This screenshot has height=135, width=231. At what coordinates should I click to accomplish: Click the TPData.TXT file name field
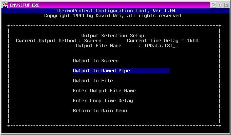[x=158, y=46]
